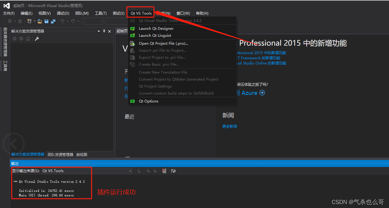Click the Properties wrench in Solution Explorer
This screenshot has width=389, height=208.
point(37,39)
